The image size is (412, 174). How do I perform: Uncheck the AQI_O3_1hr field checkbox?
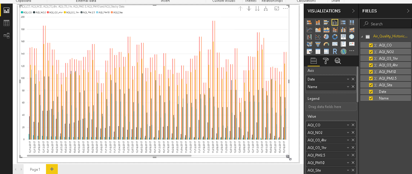371,59
